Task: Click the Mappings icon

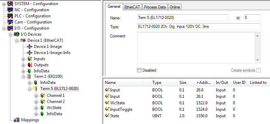Action: (17, 120)
